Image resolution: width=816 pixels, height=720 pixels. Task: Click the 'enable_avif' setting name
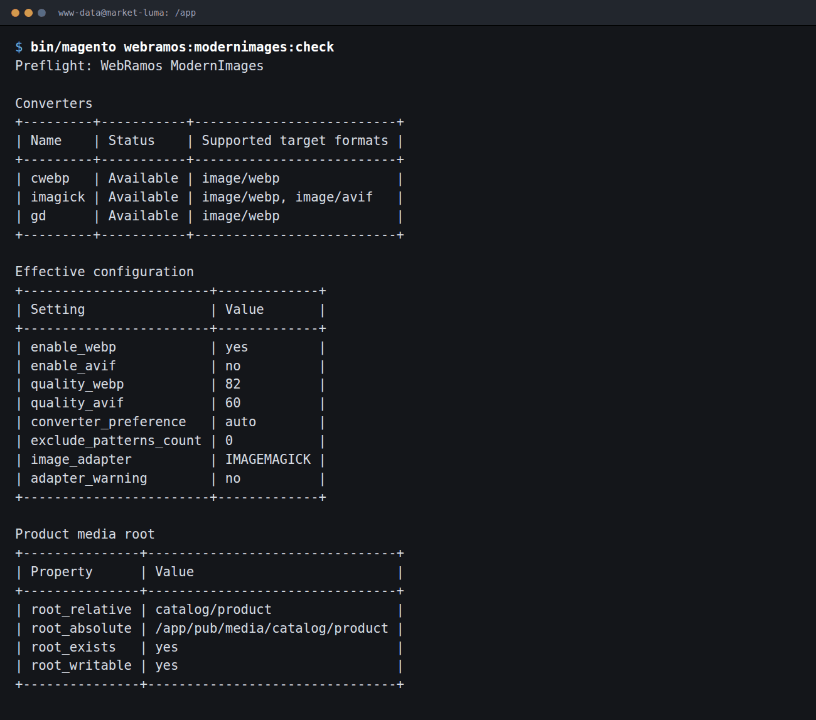click(x=73, y=366)
